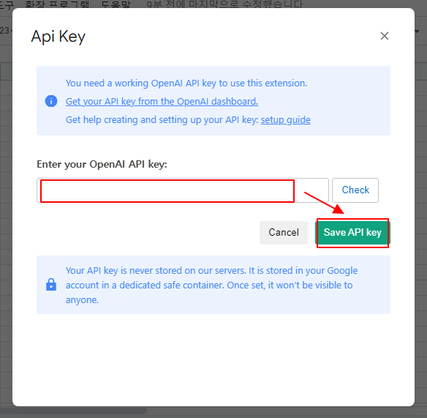Click the green Save API key button

352,233
